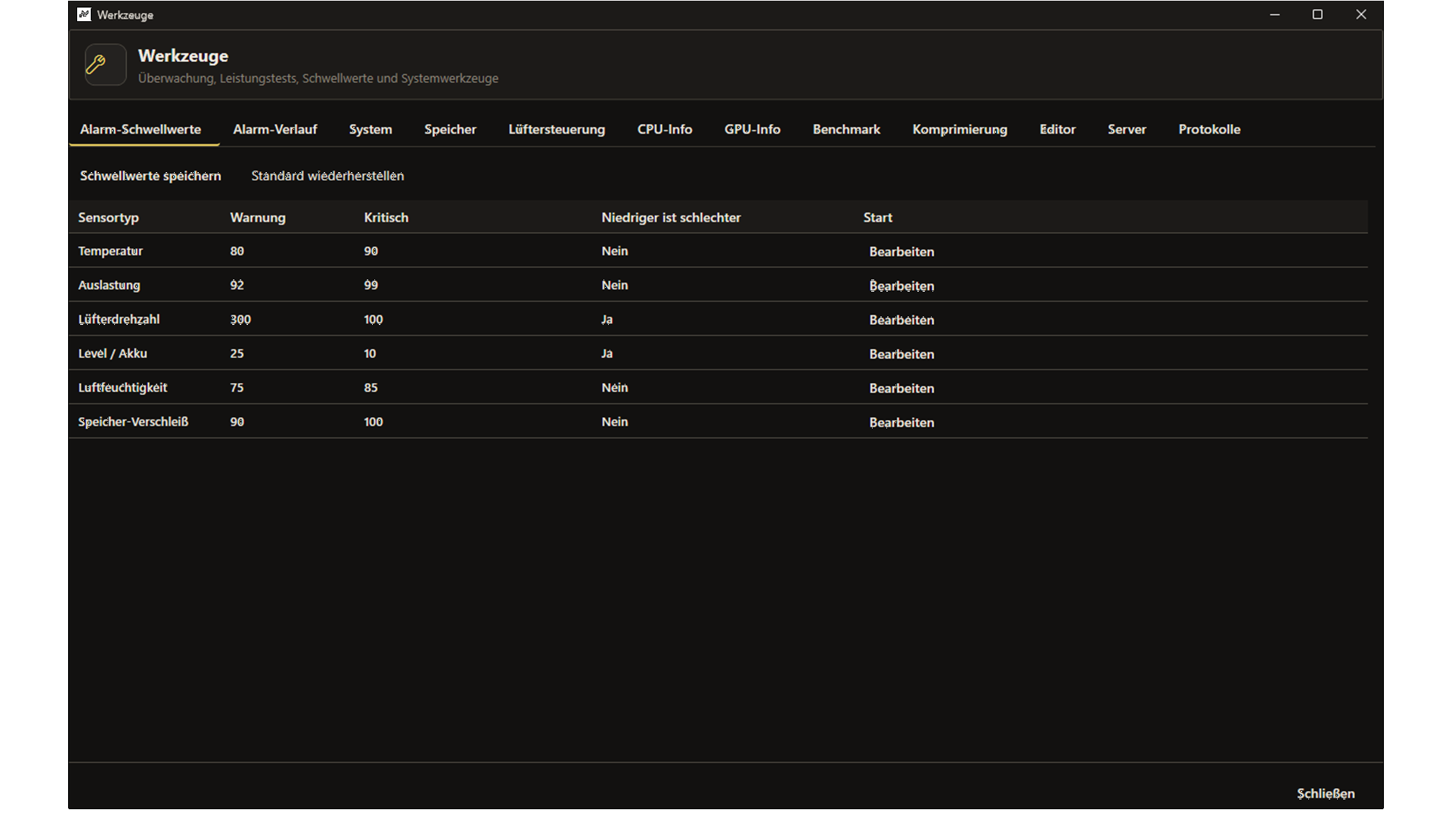The image size is (1452, 816).
Task: Click Schwellwerte speichern button
Action: (150, 176)
